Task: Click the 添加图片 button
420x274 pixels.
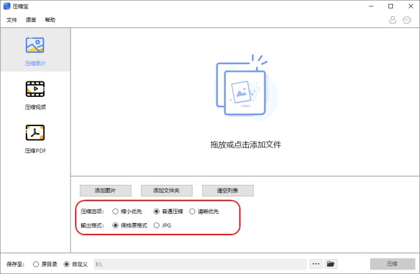Action: [105, 191]
